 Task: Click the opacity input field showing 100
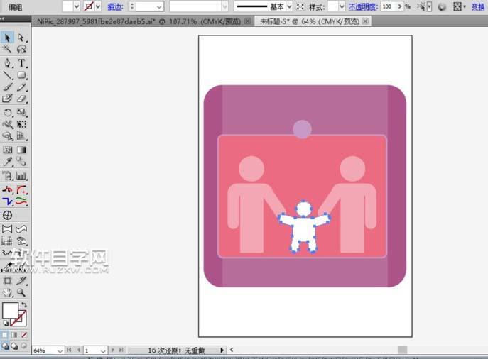point(388,6)
